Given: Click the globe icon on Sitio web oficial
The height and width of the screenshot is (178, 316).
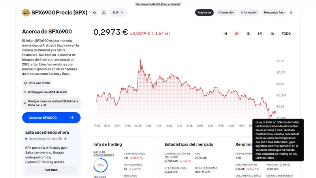Looking at the screenshot, I should point(25,83).
